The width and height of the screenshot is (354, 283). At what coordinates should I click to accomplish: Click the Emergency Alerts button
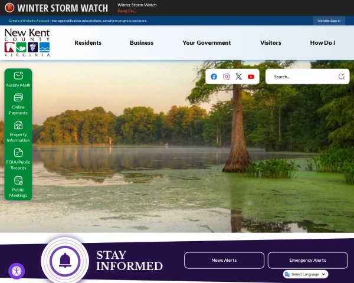click(307, 260)
